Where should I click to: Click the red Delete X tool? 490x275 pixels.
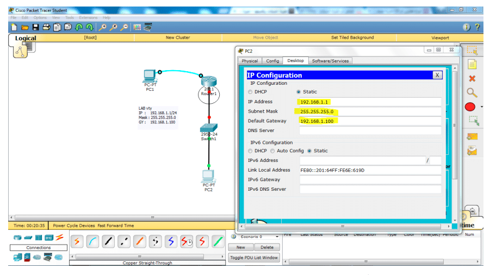[472, 79]
